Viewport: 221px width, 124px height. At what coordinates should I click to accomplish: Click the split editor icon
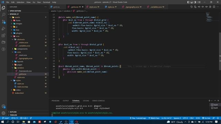click(x=214, y=7)
